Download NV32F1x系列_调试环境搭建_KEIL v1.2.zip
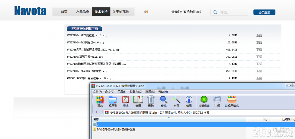The height and width of the screenshot is (139, 295). pos(259,49)
